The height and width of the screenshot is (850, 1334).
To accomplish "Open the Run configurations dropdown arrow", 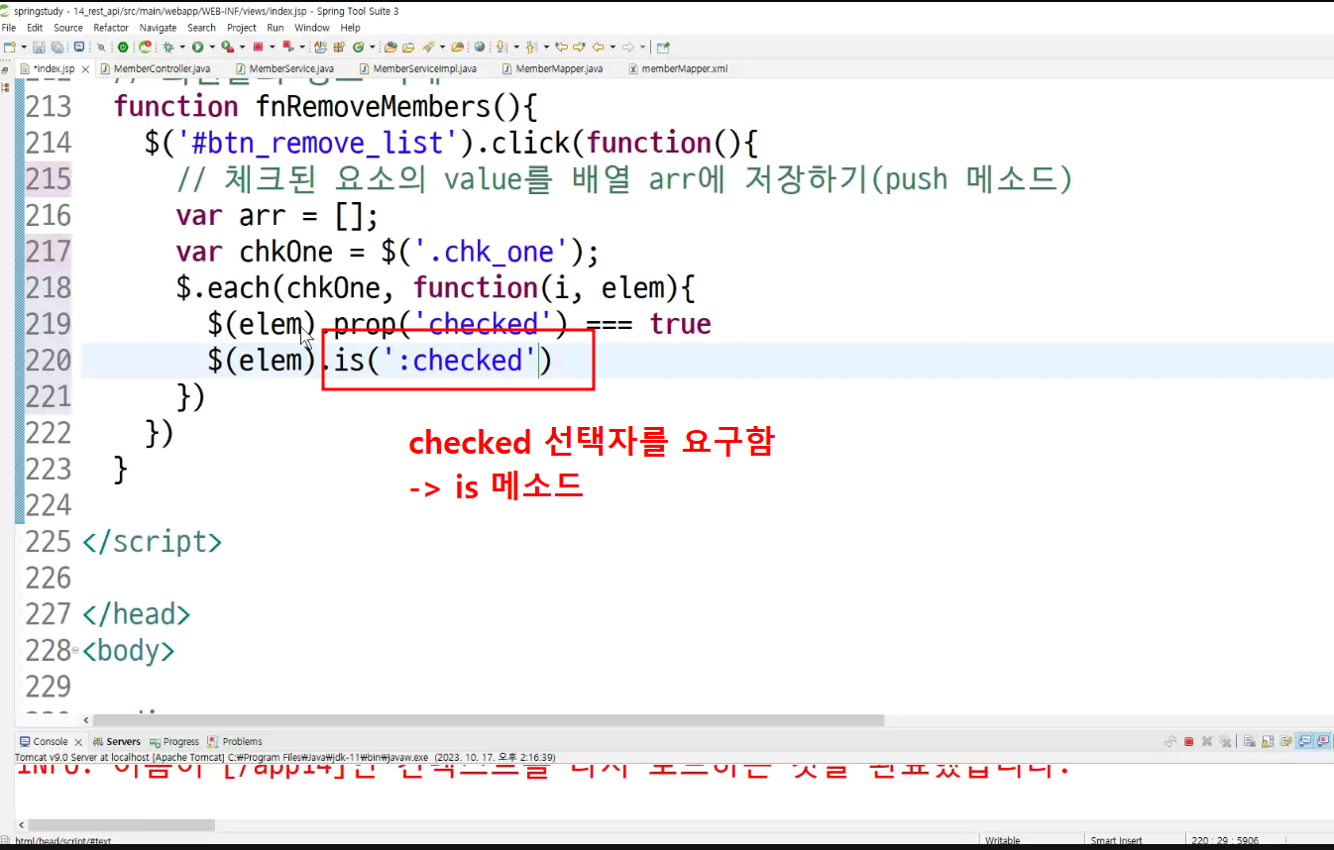I will click(x=211, y=47).
